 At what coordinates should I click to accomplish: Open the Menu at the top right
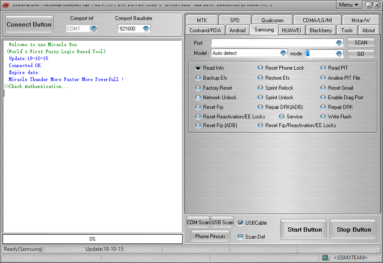[x=349, y=4]
